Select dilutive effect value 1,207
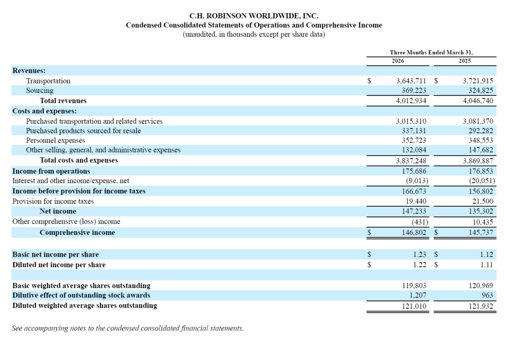 (x=418, y=295)
